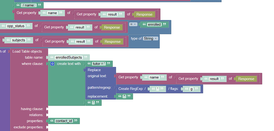
Task: Open the equals comparison operator dropdown
Action: coord(133,24)
